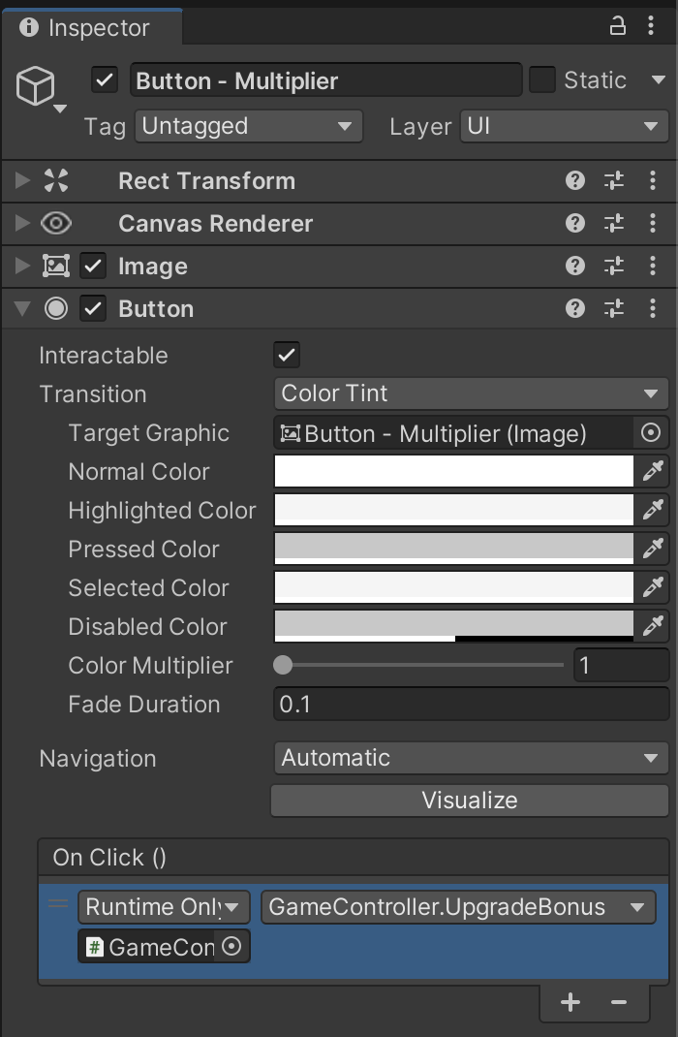Screen dimensions: 678x1037
Task: Click the Pressed Color swatch
Action: tap(454, 549)
